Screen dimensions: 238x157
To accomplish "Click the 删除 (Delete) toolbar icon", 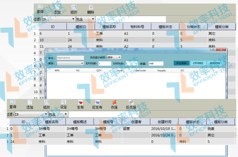I will pyautogui.click(x=91, y=7).
